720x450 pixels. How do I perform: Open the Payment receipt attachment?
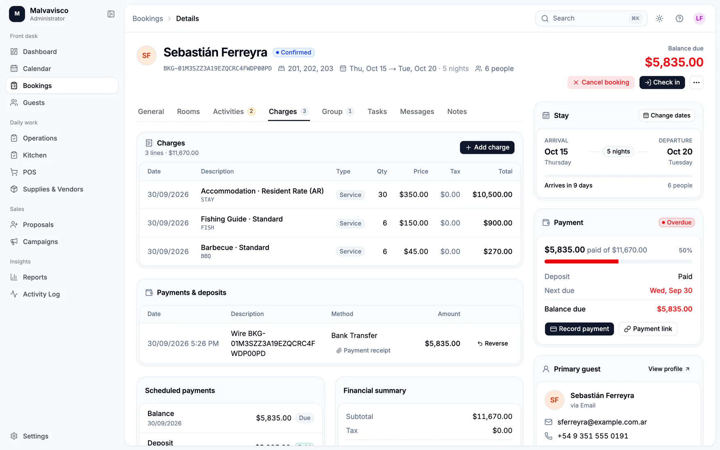[x=363, y=351]
